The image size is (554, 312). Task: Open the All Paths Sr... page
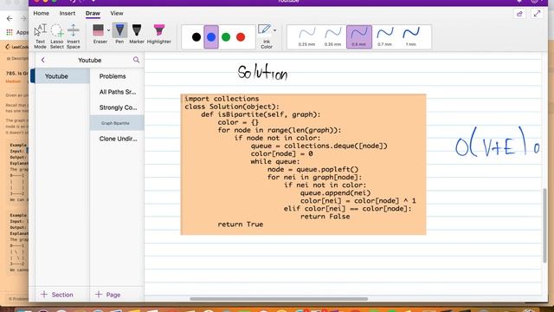point(117,92)
